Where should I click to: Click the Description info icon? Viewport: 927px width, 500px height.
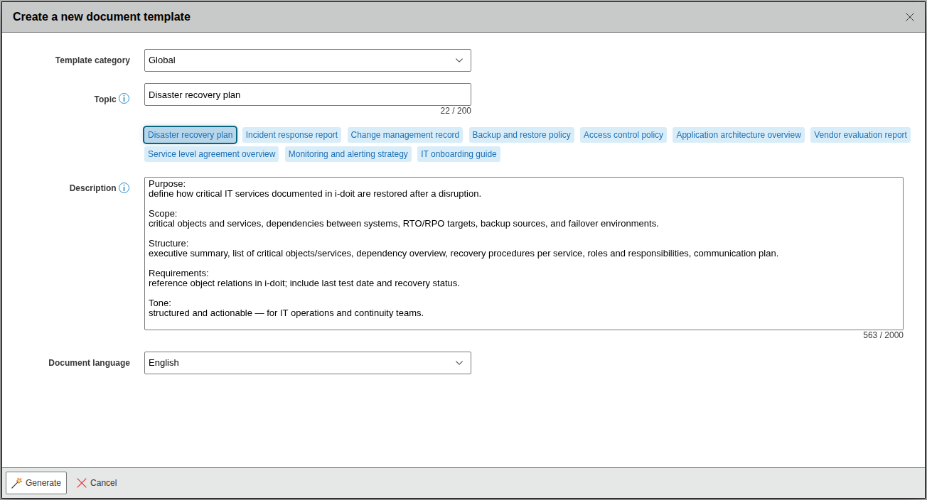124,188
